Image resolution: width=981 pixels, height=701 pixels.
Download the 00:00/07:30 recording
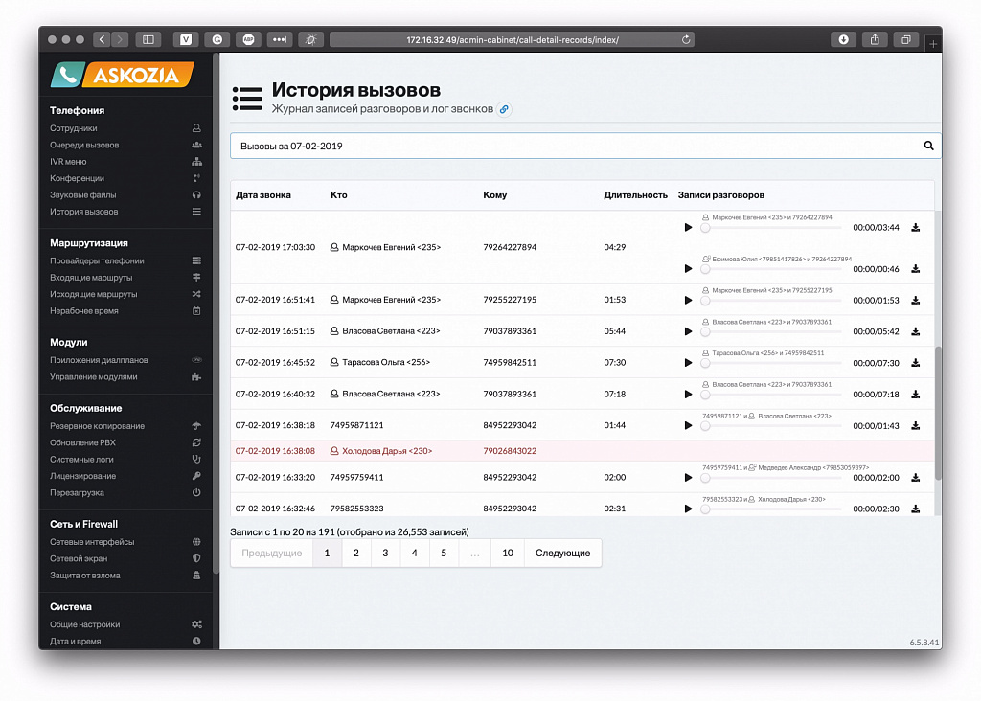915,363
